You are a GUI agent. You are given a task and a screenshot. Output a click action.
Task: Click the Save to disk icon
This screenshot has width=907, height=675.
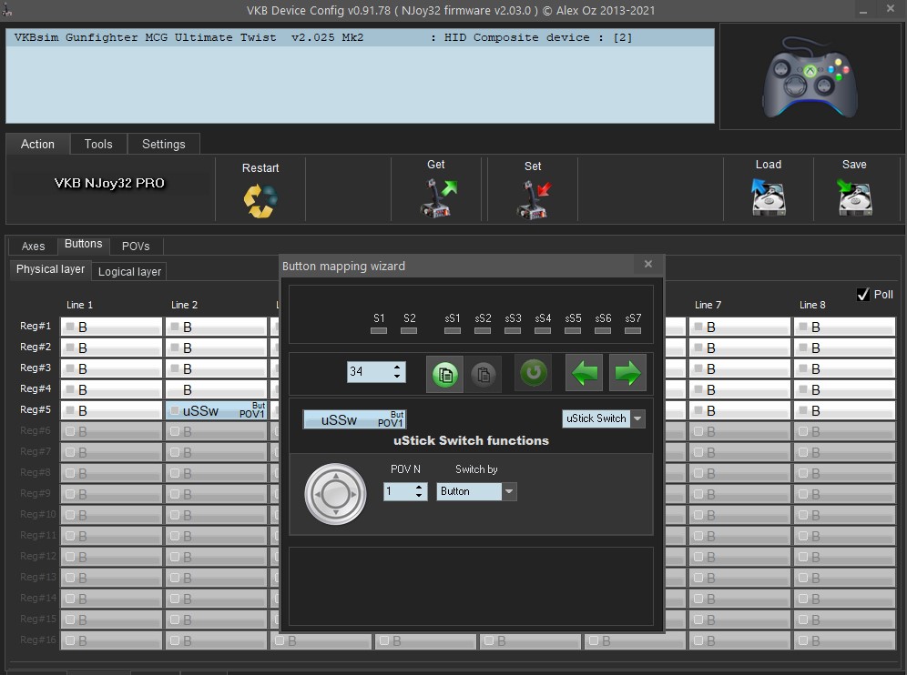click(854, 197)
